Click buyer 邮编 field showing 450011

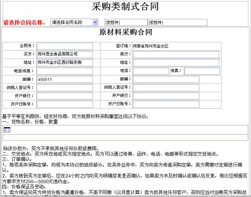pos(65,79)
